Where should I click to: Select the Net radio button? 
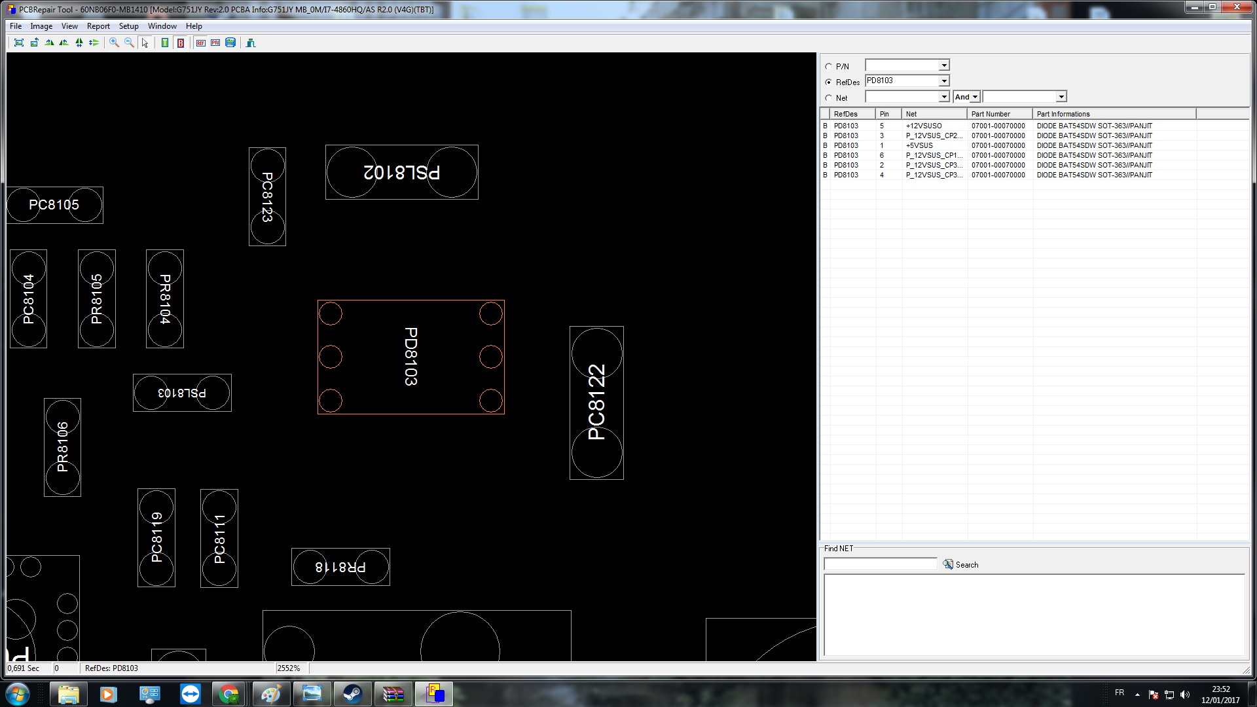(x=829, y=98)
